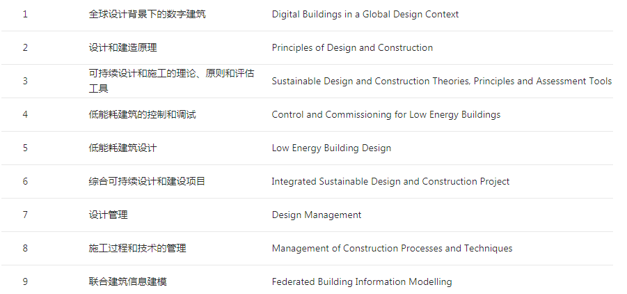The image size is (627, 294).
Task: Select the Chinese title '设计管理'
Action: pos(108,215)
